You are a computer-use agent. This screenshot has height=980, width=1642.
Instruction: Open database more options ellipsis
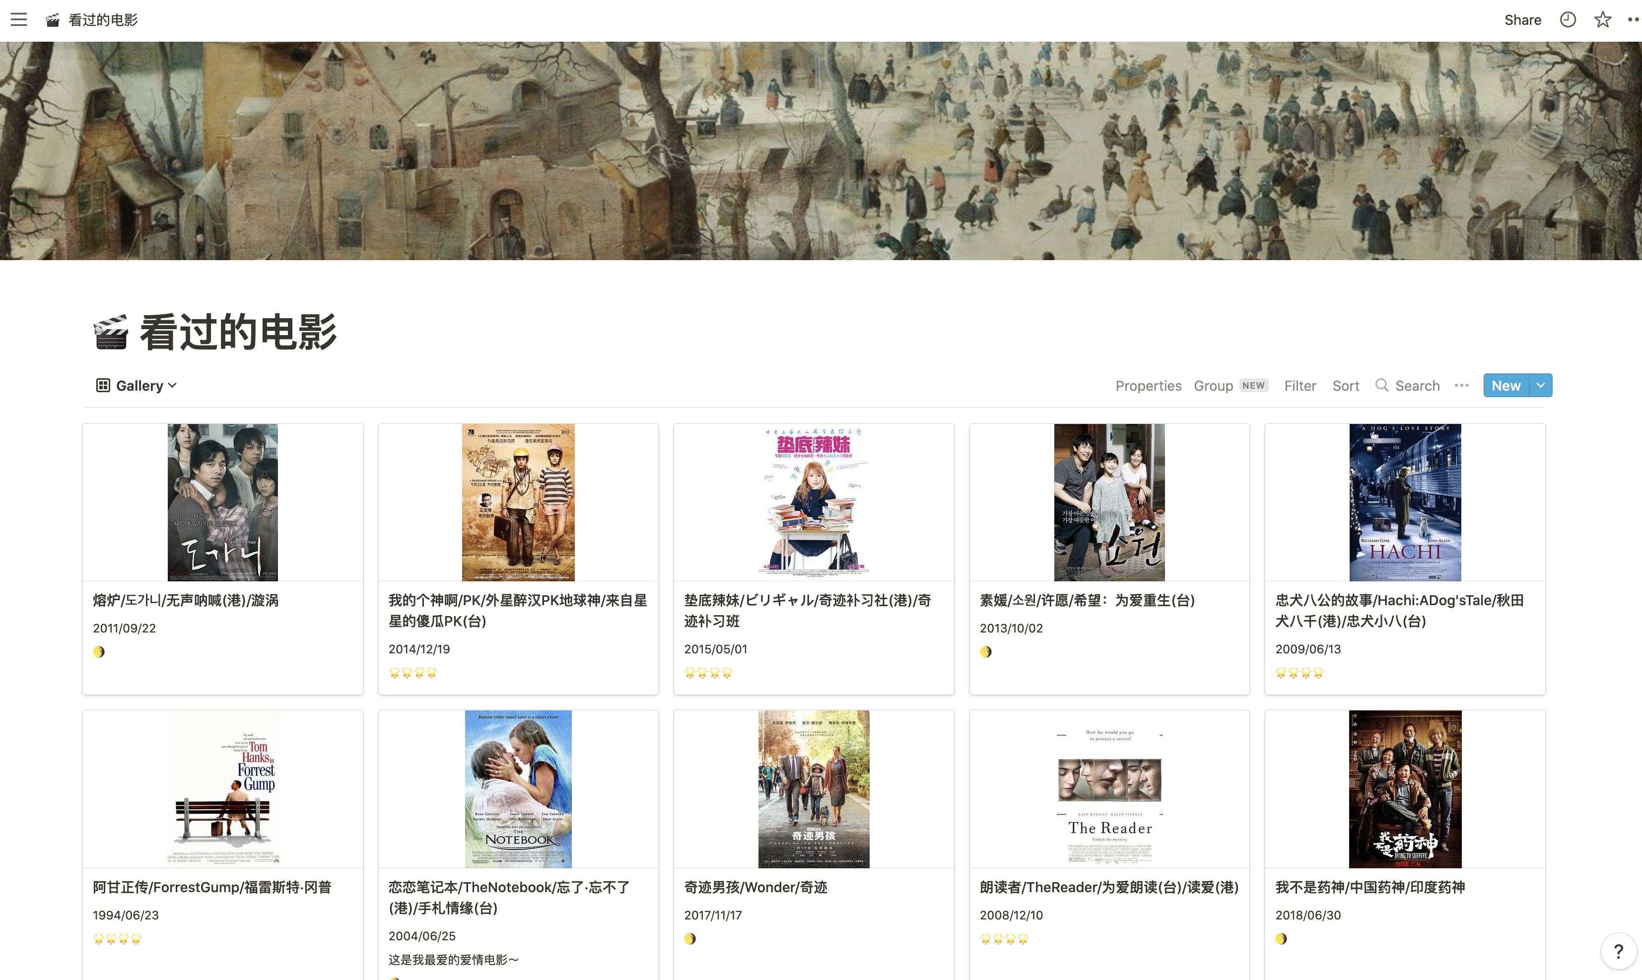click(x=1461, y=385)
